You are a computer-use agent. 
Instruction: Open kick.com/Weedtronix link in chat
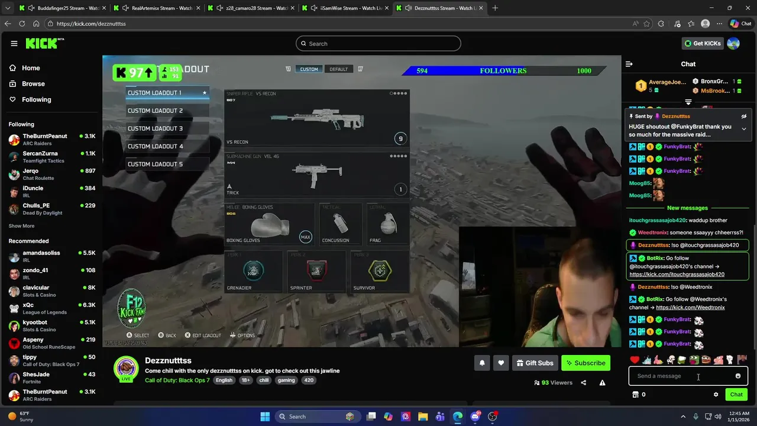[690, 308]
